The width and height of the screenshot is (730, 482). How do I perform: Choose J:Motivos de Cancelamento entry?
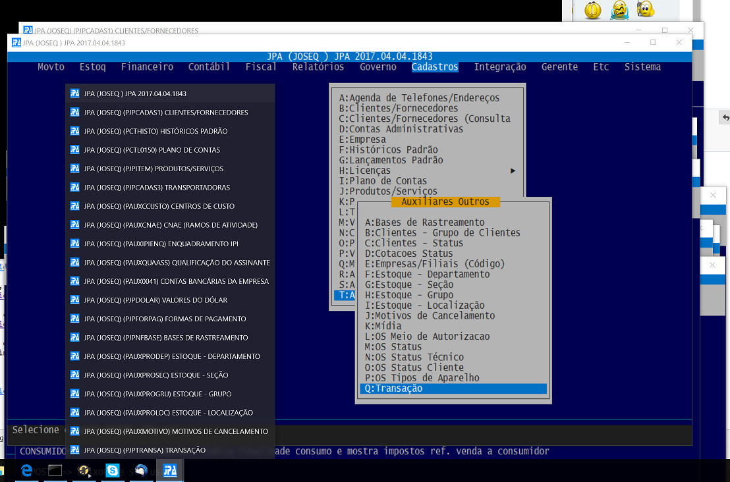pos(430,316)
